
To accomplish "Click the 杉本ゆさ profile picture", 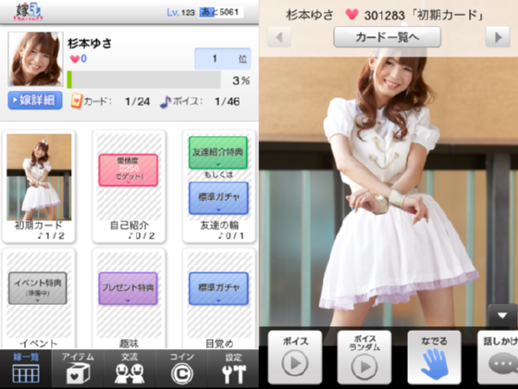I will tap(35, 59).
